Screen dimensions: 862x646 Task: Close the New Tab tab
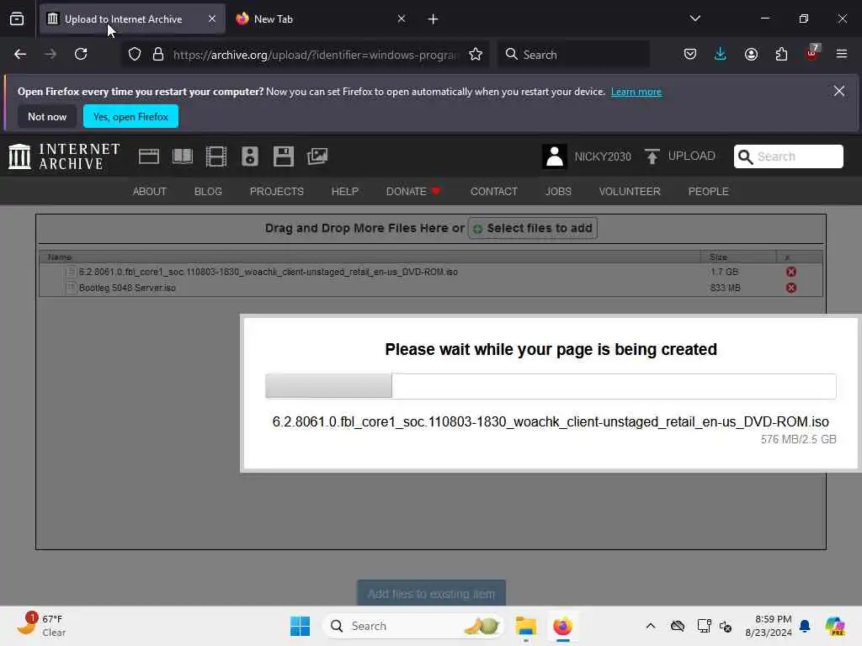tap(402, 19)
